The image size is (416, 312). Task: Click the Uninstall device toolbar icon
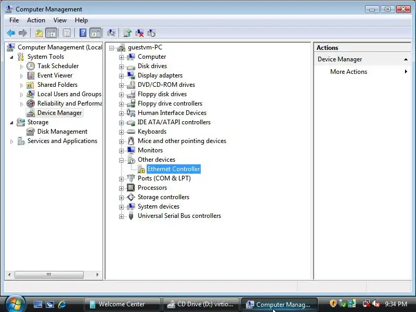(x=139, y=33)
